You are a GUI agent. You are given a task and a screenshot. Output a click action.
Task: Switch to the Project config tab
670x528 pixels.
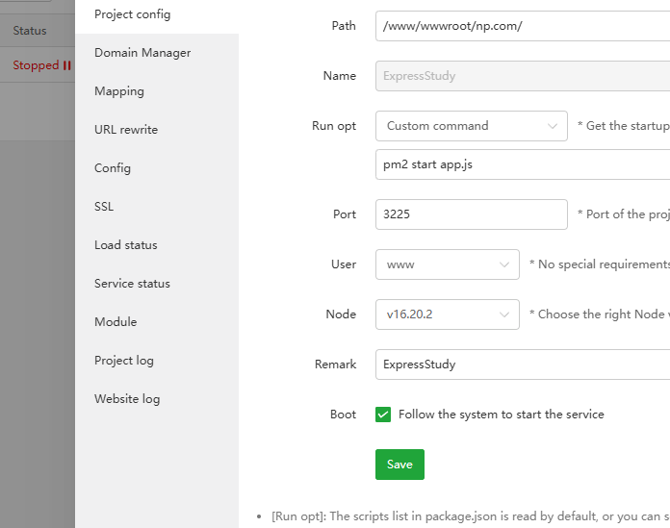(x=132, y=14)
